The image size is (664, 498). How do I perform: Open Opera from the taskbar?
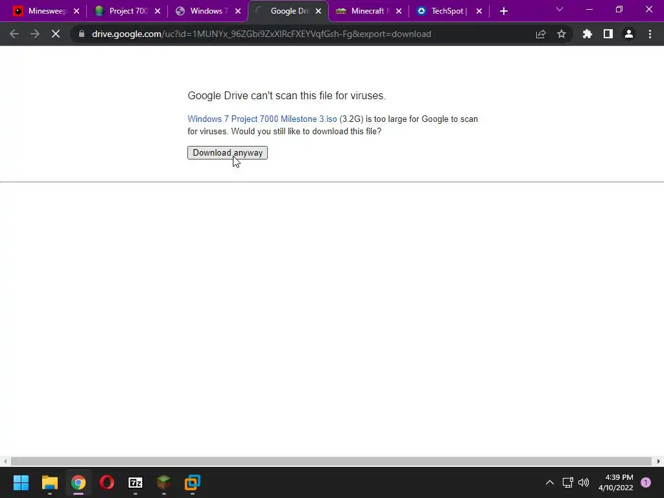click(107, 482)
